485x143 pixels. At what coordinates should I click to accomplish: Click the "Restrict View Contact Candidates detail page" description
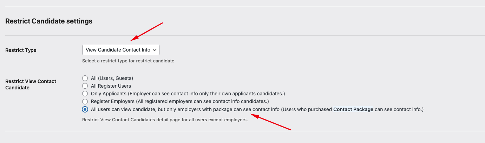click(x=165, y=120)
